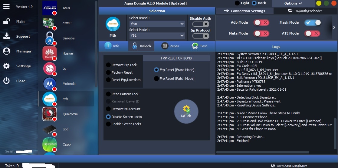Click the Logs vertical scrollbar

pos(335,133)
